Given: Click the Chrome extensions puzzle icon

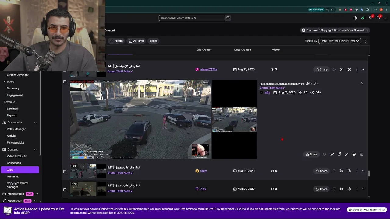Looking at the screenshot, I should pyautogui.click(x=368, y=9).
